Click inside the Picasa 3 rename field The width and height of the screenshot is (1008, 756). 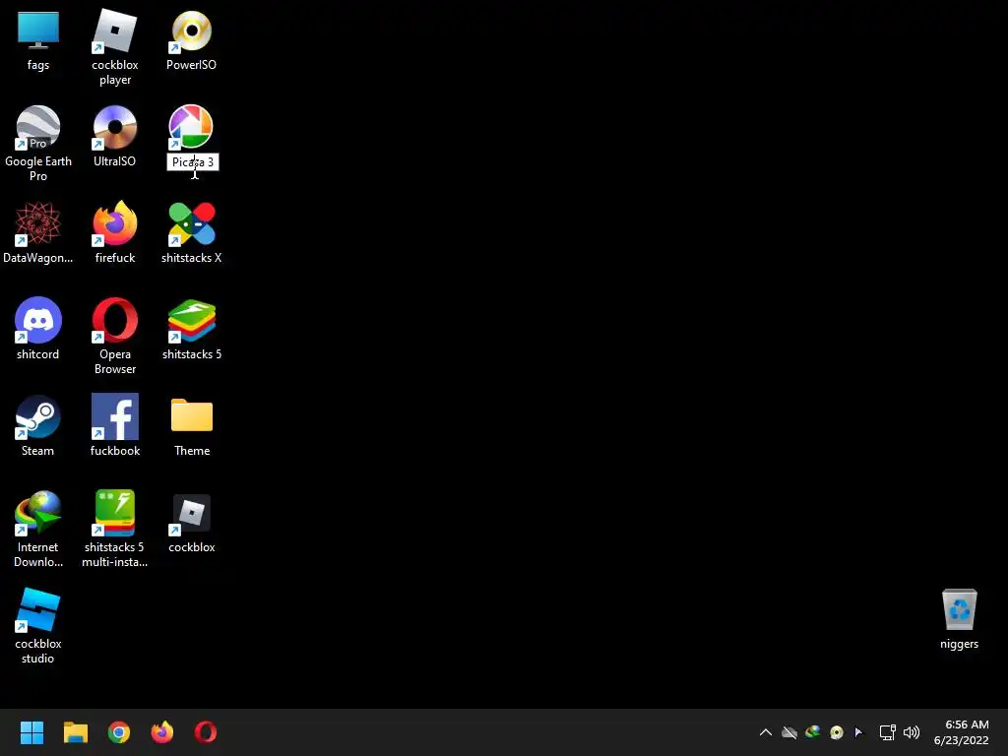click(x=193, y=162)
